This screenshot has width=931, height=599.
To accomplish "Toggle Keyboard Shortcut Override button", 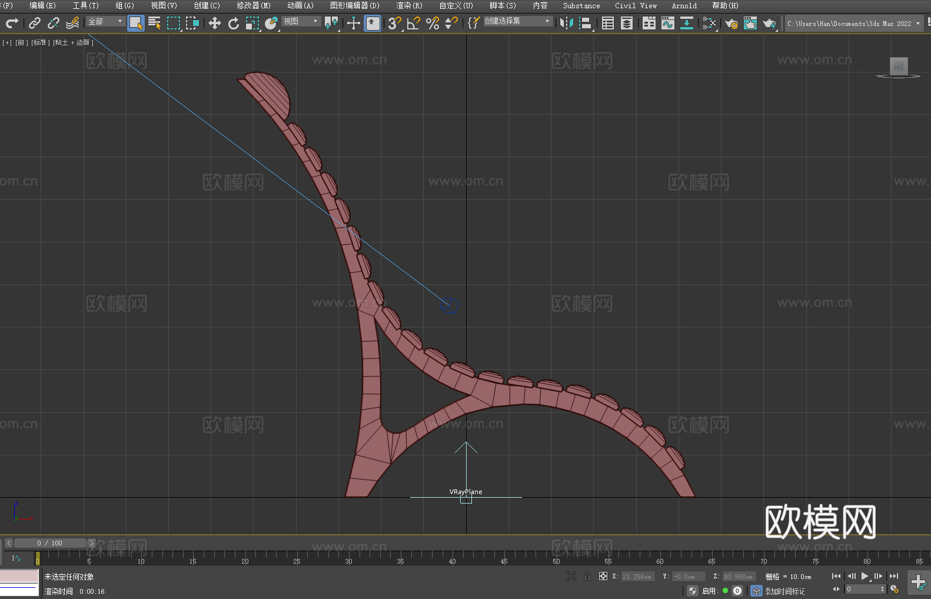I will point(373,23).
